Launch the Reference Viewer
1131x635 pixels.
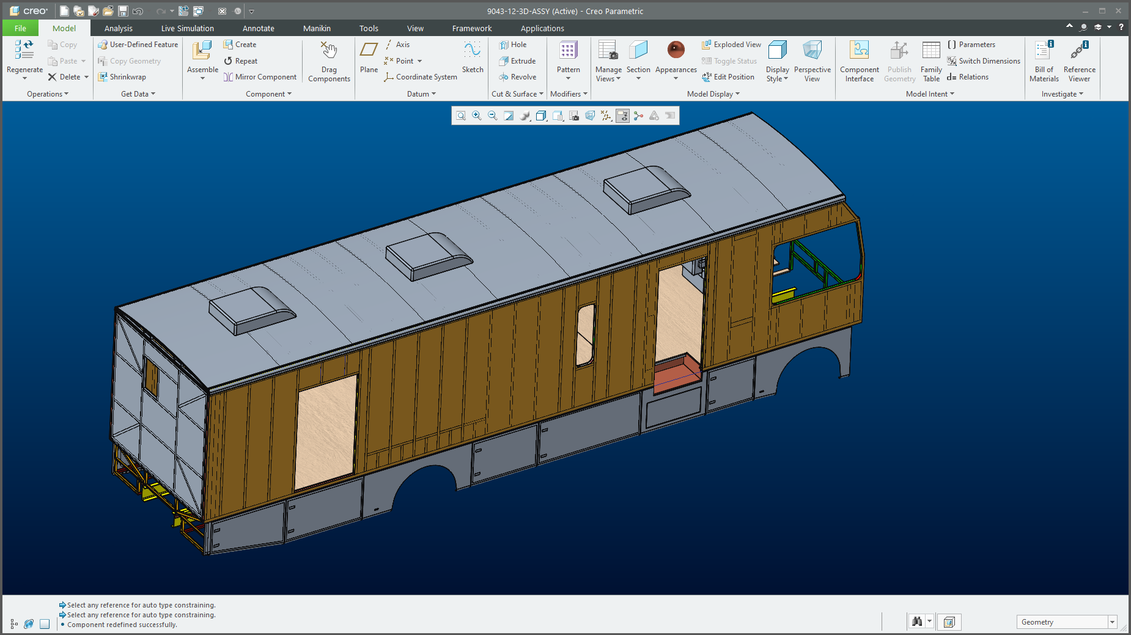click(1080, 62)
